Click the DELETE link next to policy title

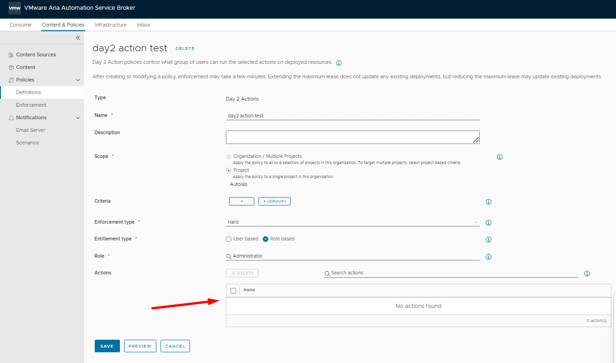[x=185, y=48]
